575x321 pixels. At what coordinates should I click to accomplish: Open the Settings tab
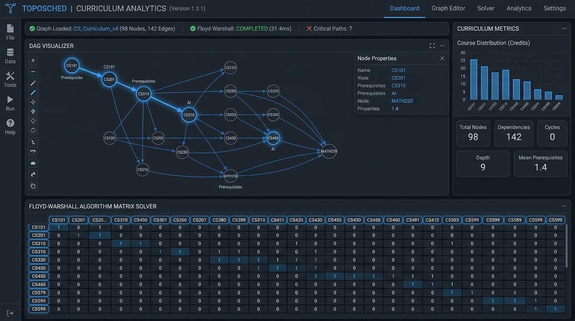click(555, 8)
